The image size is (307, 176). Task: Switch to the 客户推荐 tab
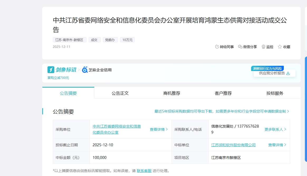click(223, 93)
